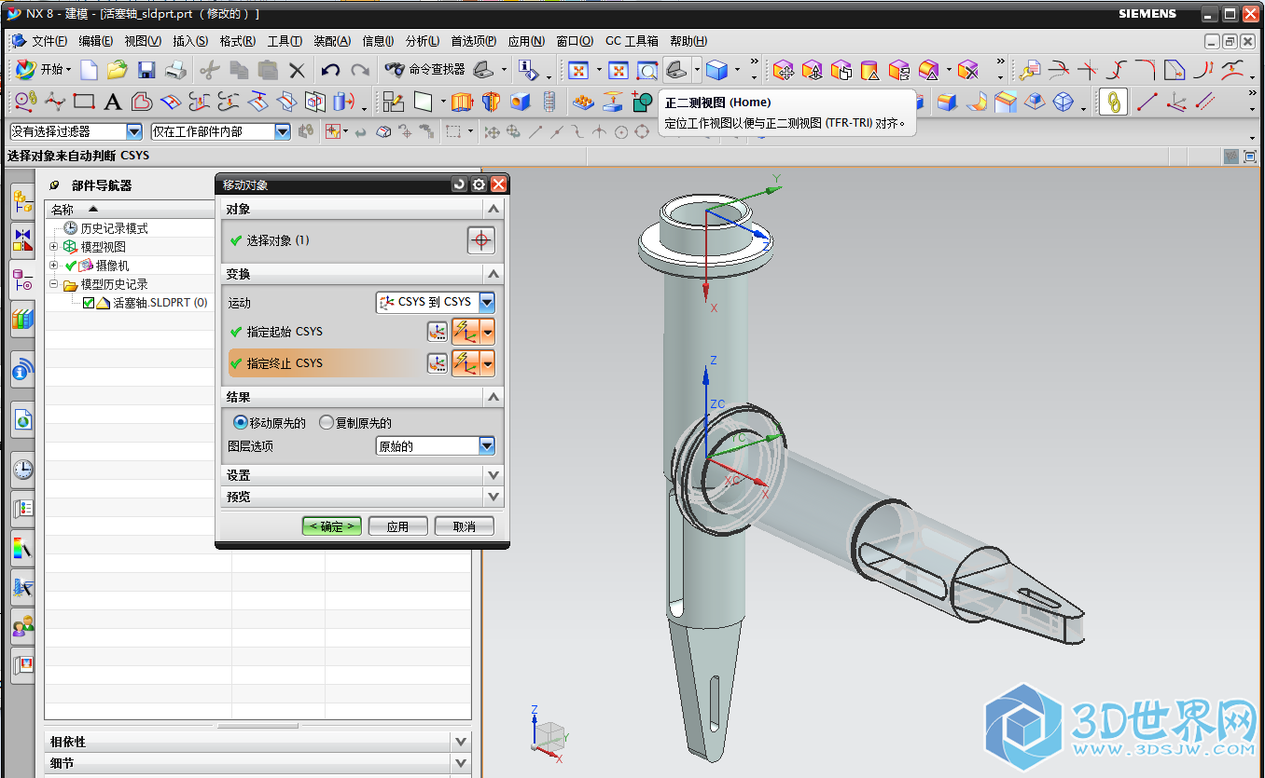Click the Hole feature icon
Viewport: 1265px width, 778px height.
pyautogui.click(x=521, y=102)
